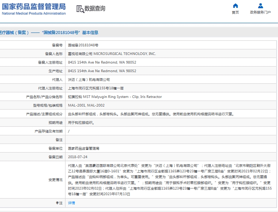
Task: Click the 备案人名称 row label
Action: 54,54
